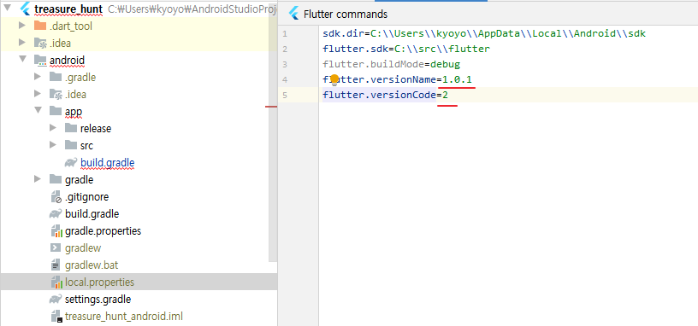Click the sdk.dir path on line 1
The width and height of the screenshot is (698, 326).
point(508,33)
